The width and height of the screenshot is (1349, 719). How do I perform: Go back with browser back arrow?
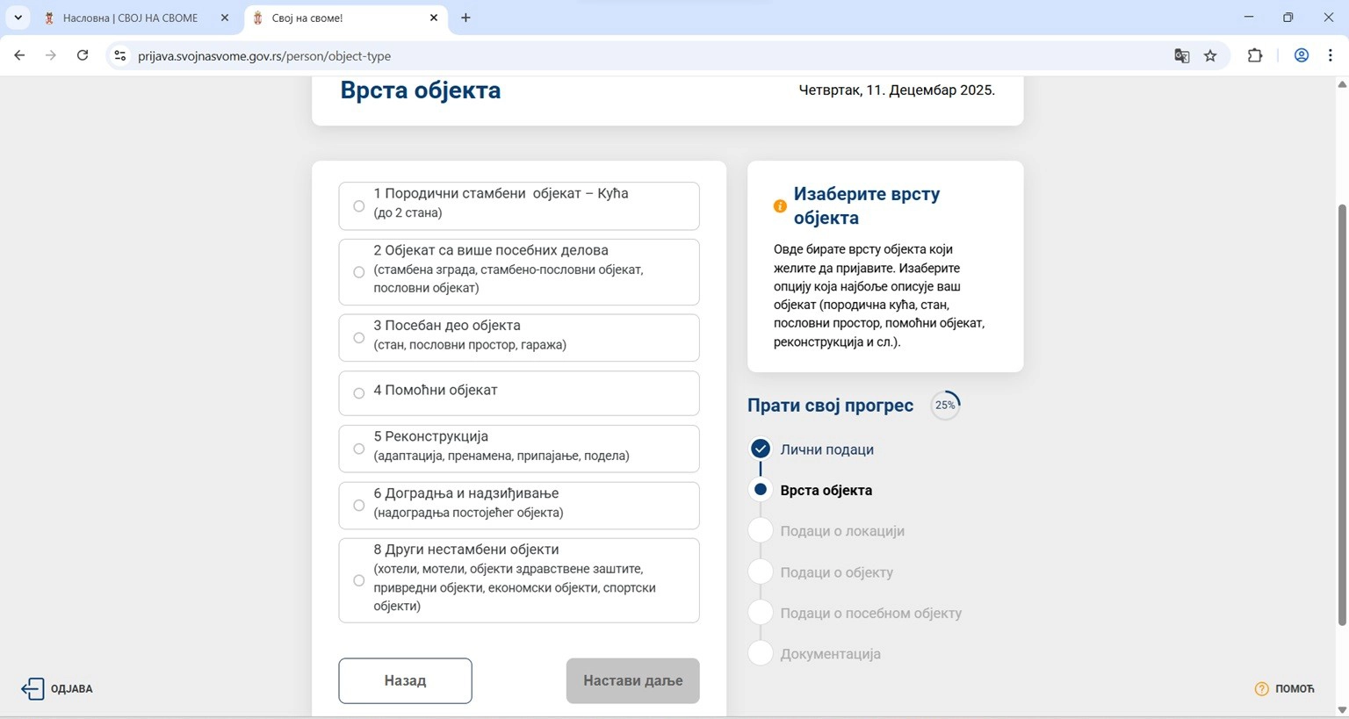click(x=19, y=55)
